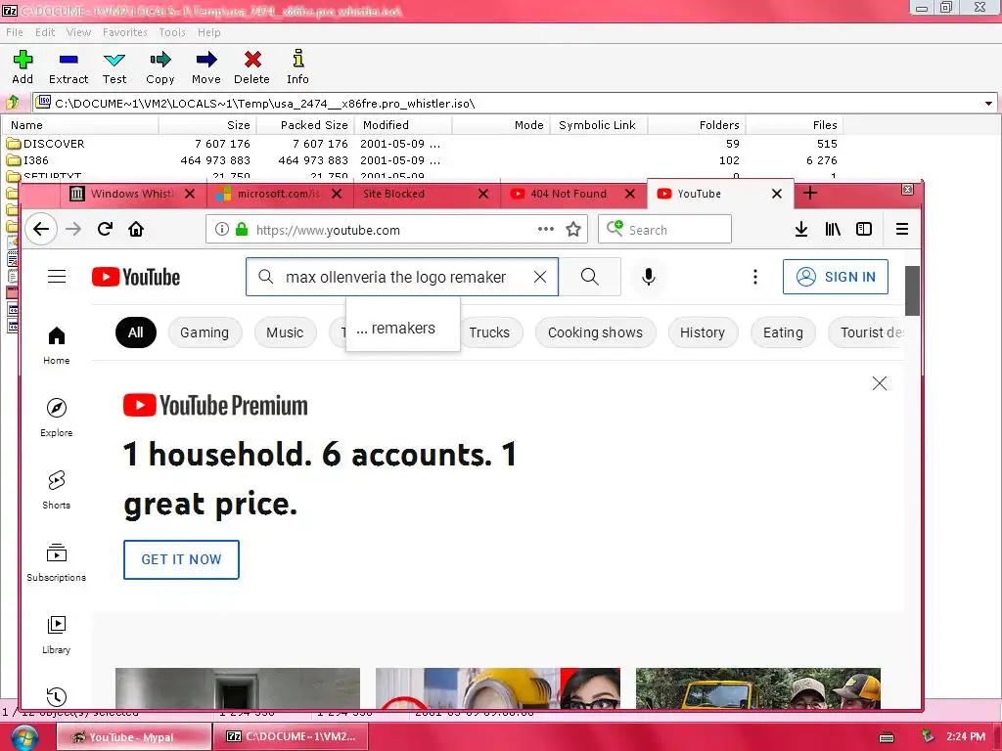
Task: Click in the YouTube search box text
Action: (x=395, y=277)
